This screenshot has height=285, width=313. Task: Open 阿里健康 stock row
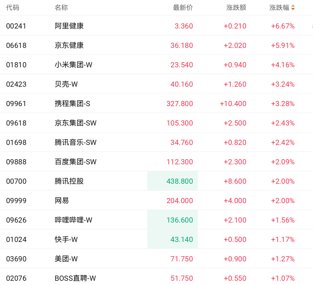(156, 26)
